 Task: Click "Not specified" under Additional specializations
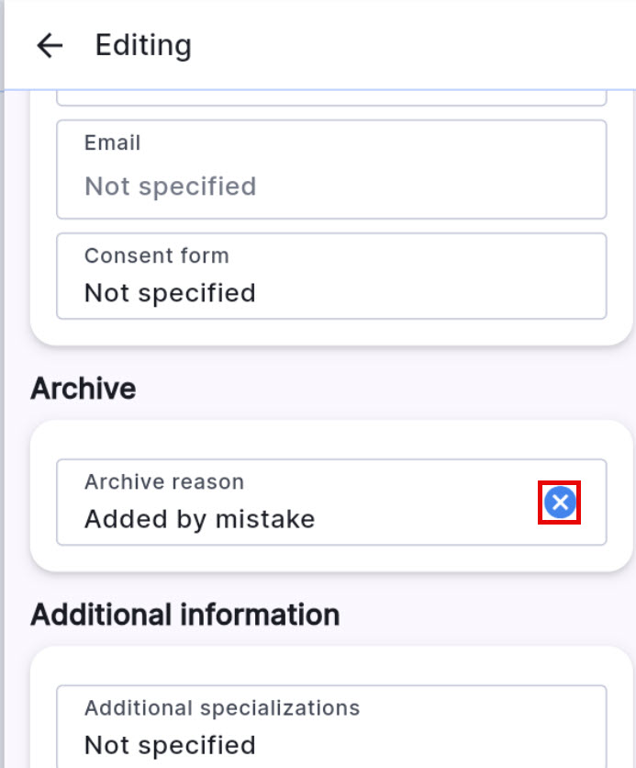coord(170,744)
